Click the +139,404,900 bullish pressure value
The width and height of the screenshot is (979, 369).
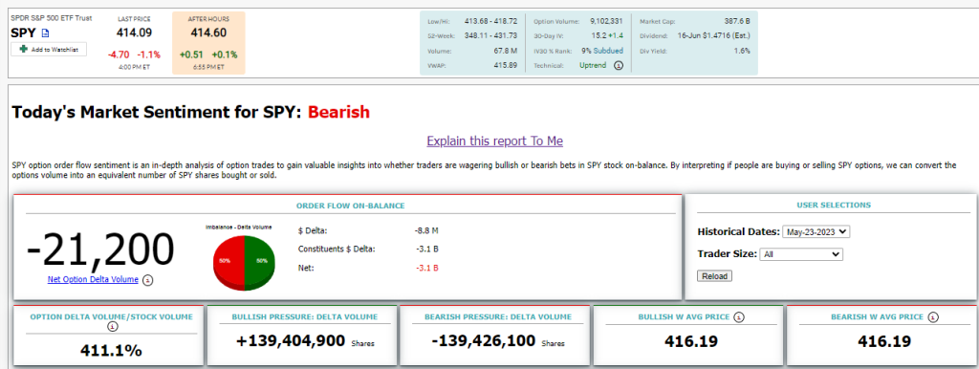[291, 341]
